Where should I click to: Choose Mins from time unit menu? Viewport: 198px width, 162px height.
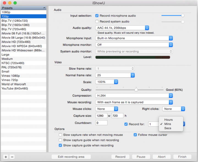click(171, 124)
